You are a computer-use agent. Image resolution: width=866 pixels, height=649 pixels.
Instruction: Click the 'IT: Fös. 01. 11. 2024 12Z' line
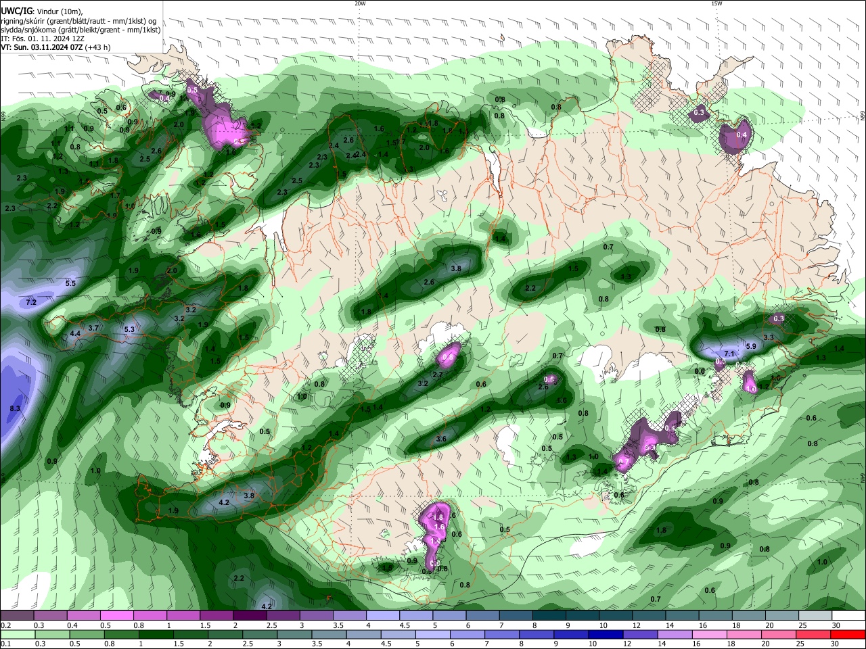(43, 39)
